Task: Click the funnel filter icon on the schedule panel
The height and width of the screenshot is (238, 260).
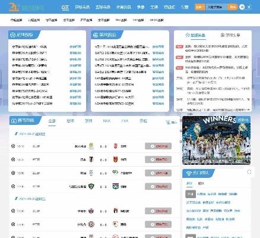Action: (x=168, y=123)
